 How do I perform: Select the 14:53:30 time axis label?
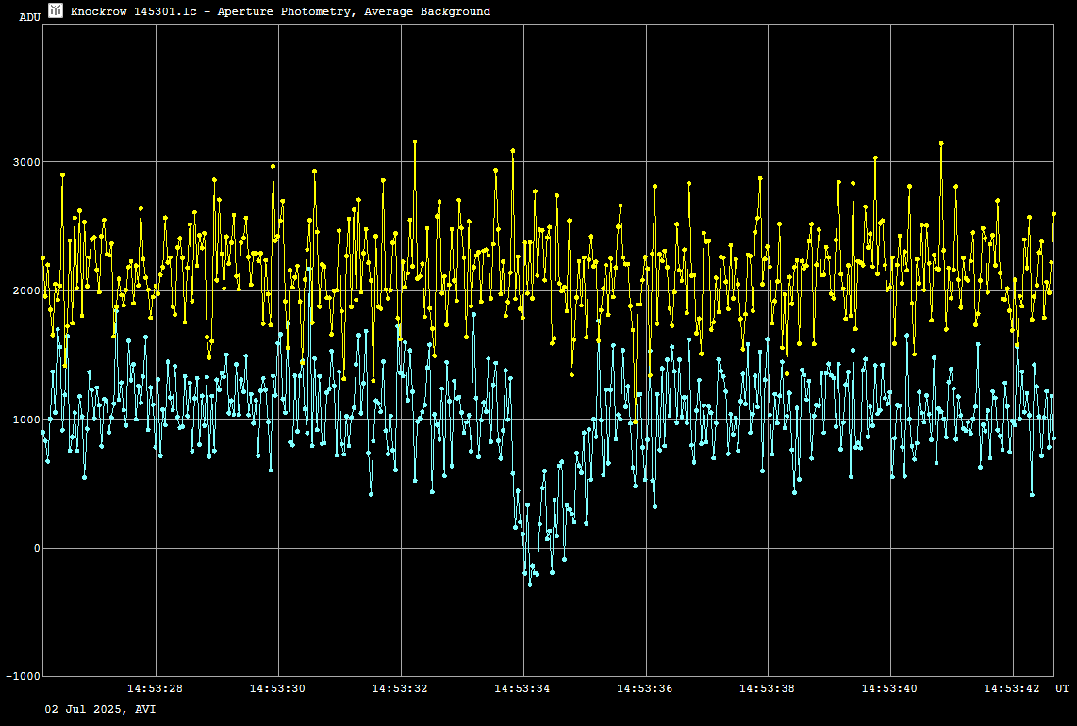[277, 688]
